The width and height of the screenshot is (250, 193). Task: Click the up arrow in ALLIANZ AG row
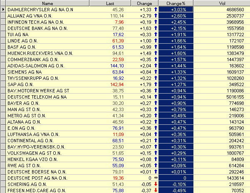(x=156, y=16)
